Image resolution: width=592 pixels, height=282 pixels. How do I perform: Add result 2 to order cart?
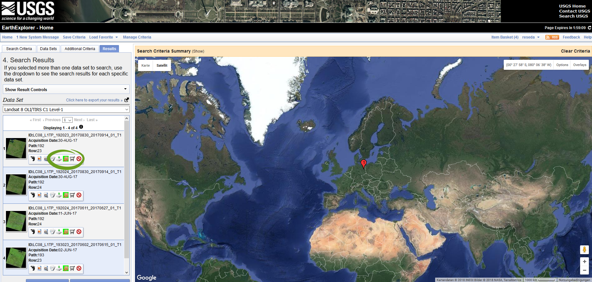coord(72,195)
